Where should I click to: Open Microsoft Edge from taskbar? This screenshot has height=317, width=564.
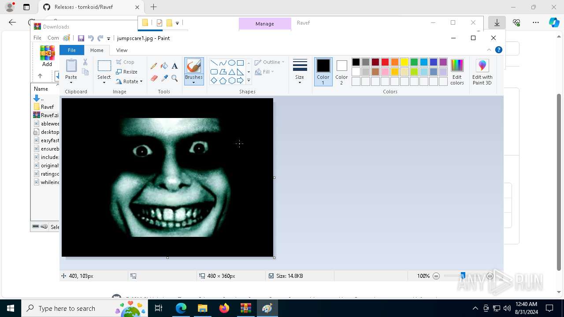pyautogui.click(x=181, y=308)
